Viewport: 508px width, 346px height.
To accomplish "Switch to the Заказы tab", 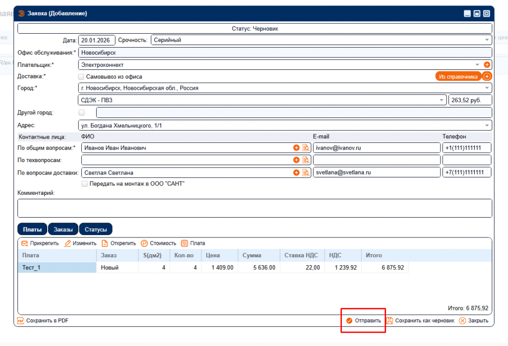I will click(63, 229).
